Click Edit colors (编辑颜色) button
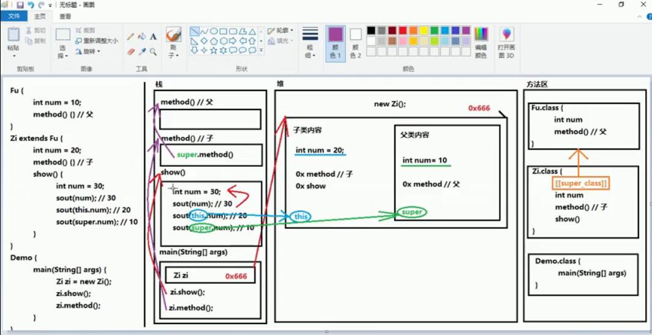Image resolution: width=652 pixels, height=335 pixels. (x=481, y=43)
